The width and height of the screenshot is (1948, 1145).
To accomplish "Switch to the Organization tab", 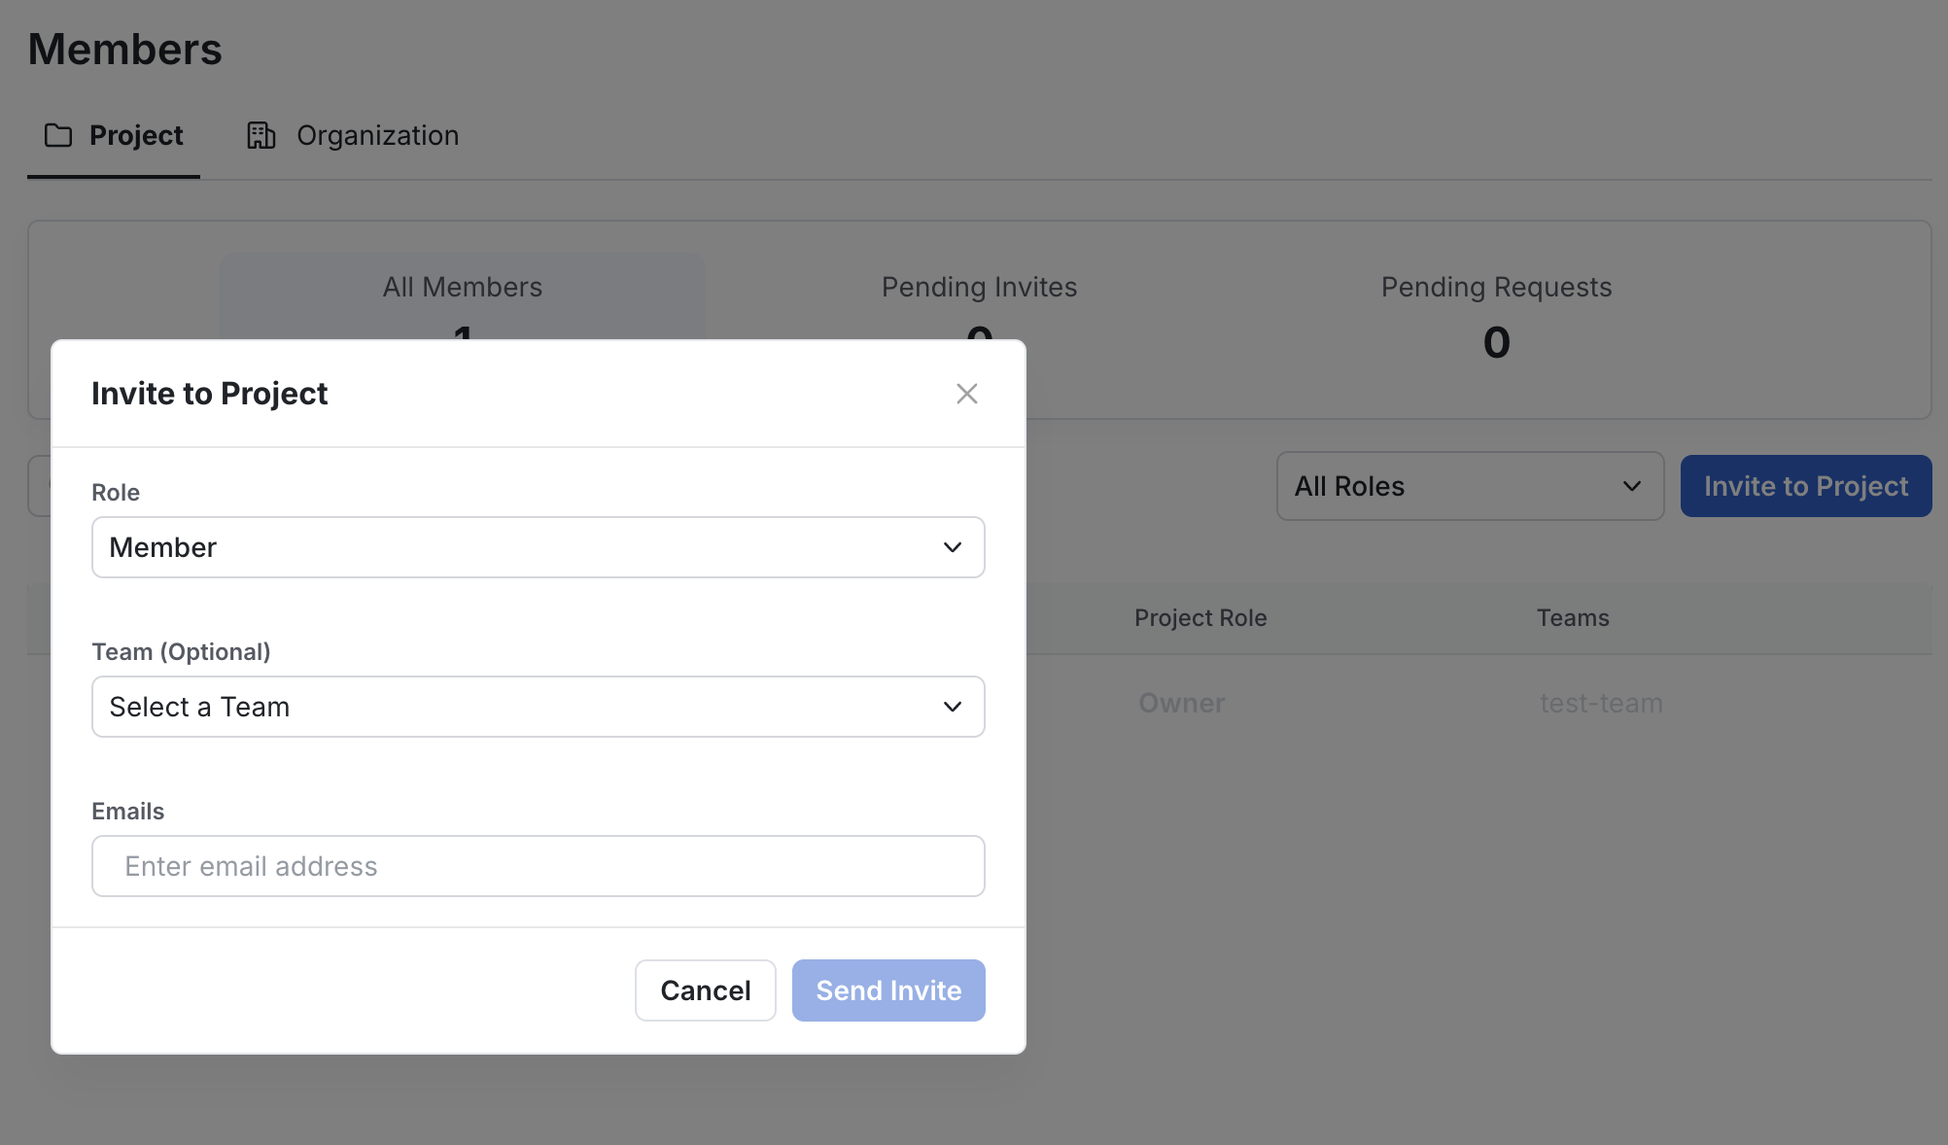I will [377, 135].
